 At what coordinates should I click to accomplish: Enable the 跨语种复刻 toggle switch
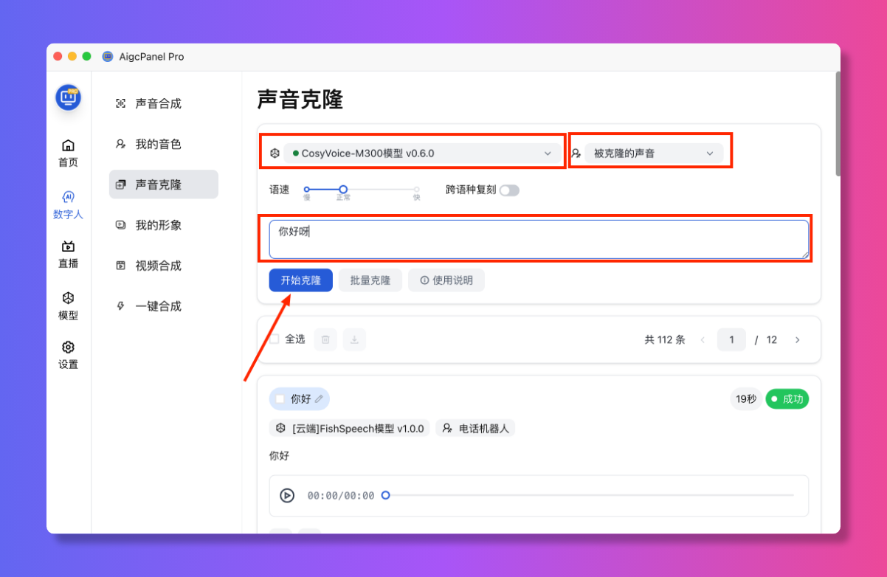(x=508, y=190)
